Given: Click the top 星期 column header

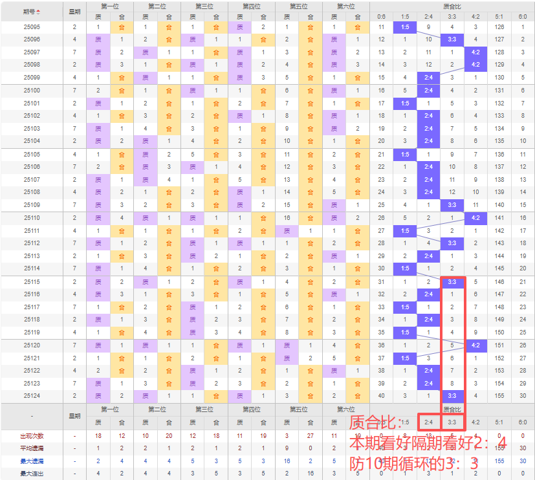Looking at the screenshot, I should (75, 12).
